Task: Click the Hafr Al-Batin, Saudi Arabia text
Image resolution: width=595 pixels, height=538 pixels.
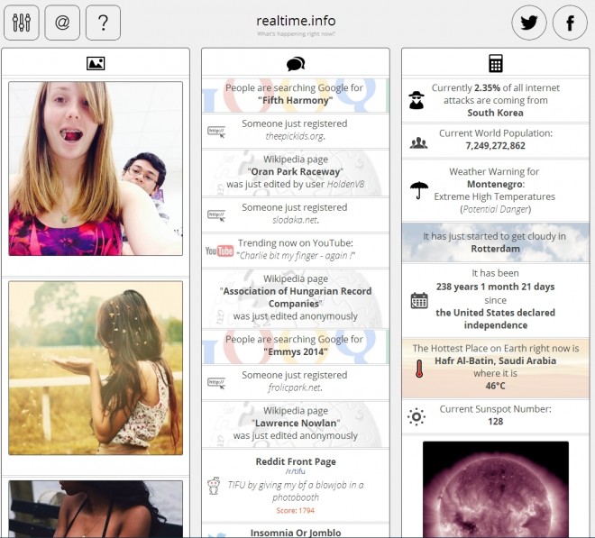Action: 496,360
